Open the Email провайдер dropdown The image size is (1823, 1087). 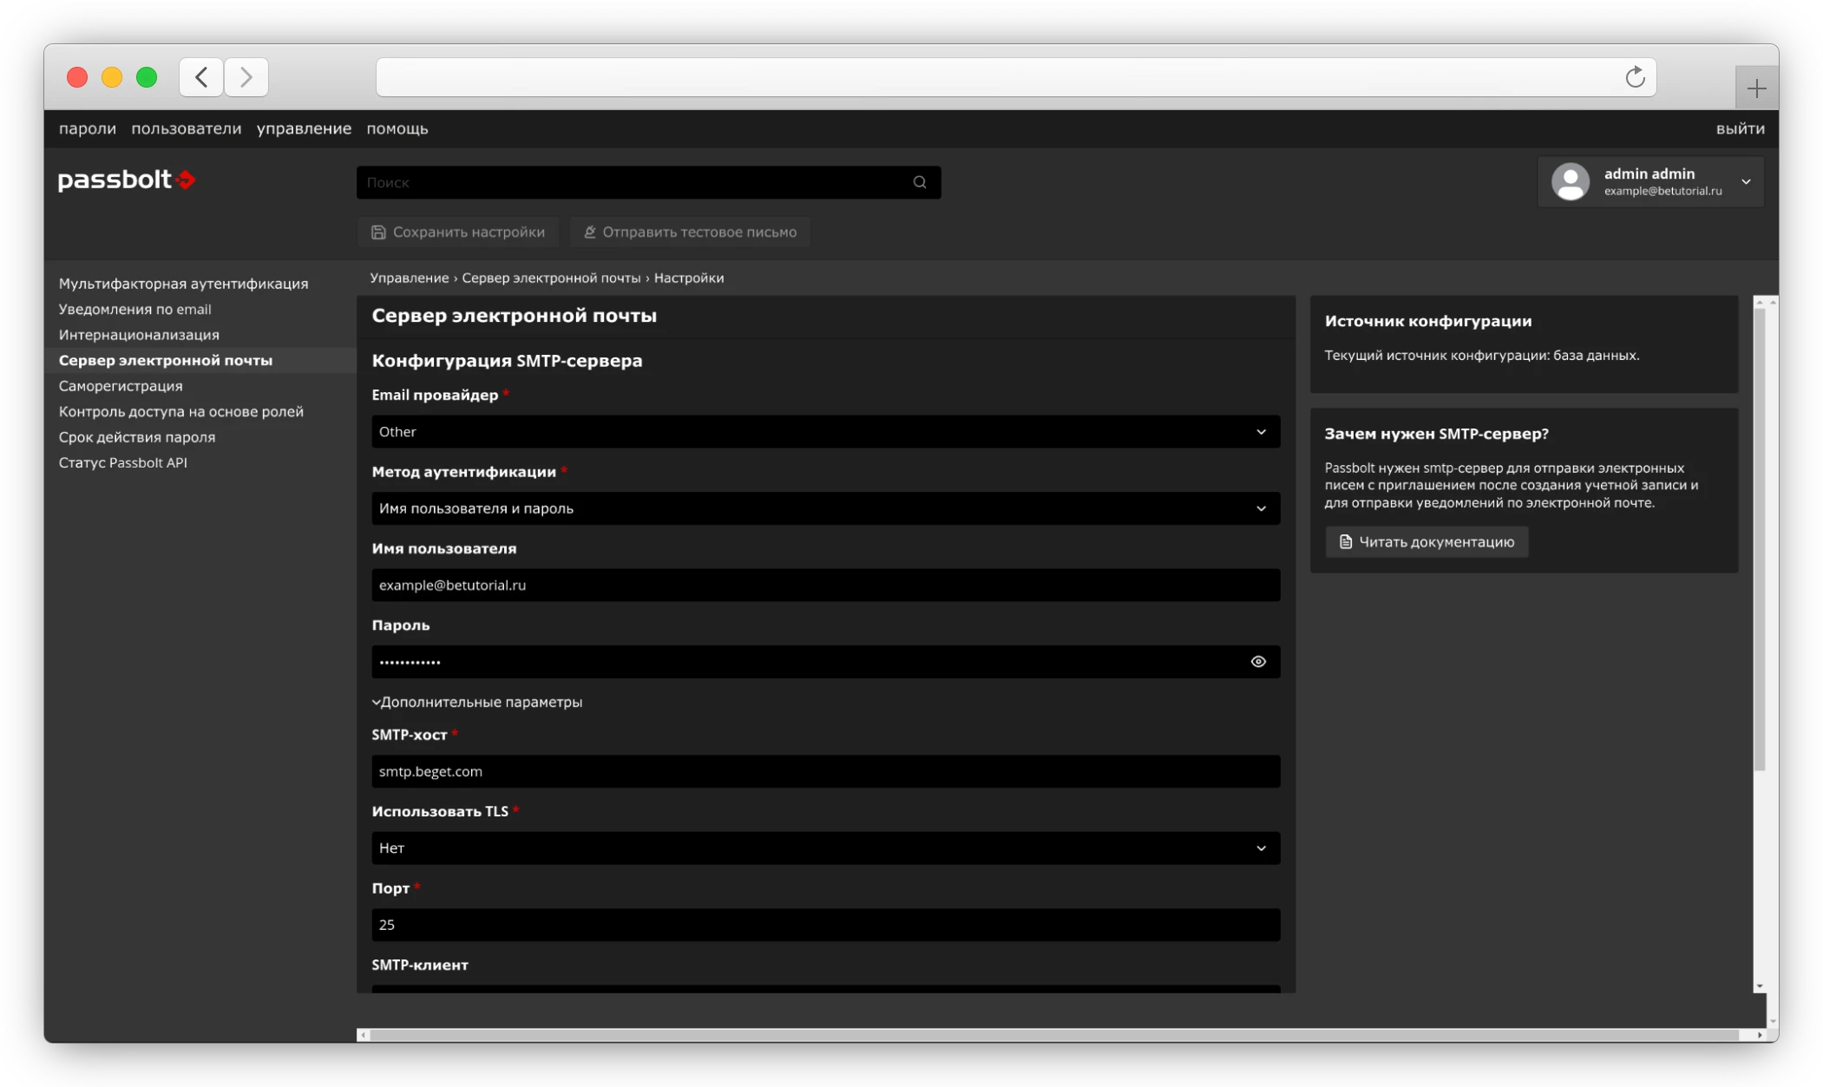coord(825,432)
